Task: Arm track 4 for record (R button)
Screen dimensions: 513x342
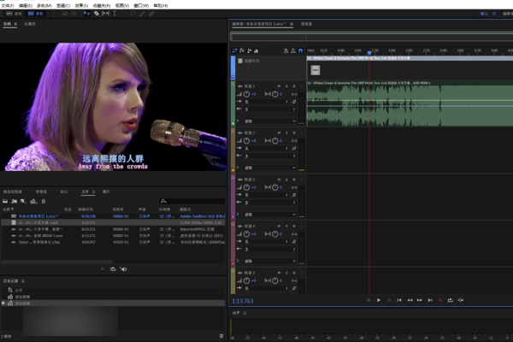Action: (294, 226)
